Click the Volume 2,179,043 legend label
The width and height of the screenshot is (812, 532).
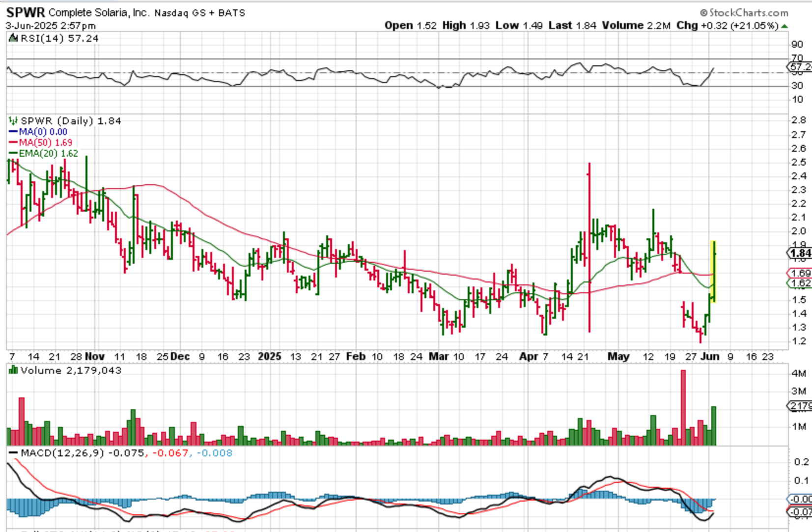click(71, 370)
